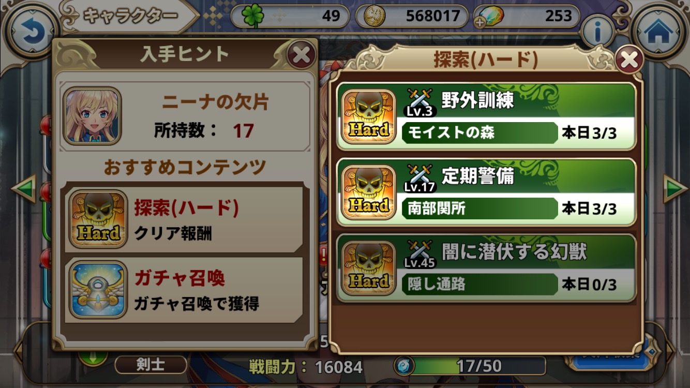690x388 pixels.
Task: Tap the winged gacha summon icon
Action: coord(98,289)
